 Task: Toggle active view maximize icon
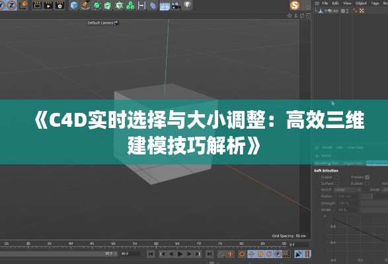308,16
